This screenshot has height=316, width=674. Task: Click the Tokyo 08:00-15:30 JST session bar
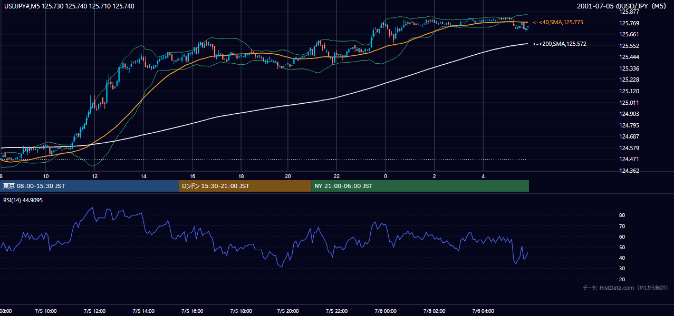coord(90,186)
